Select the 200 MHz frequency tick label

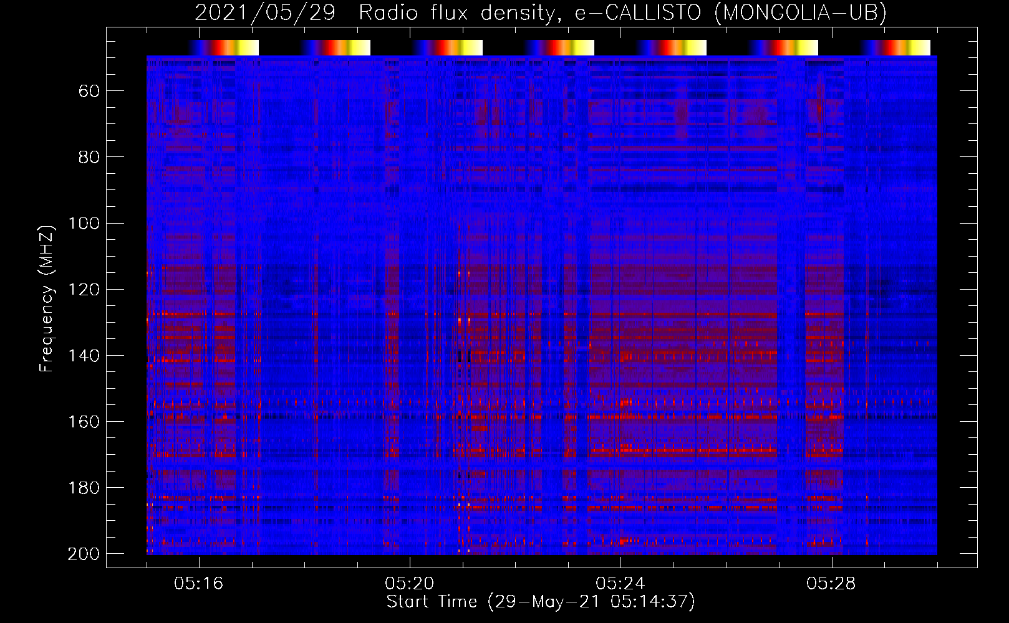[84, 554]
